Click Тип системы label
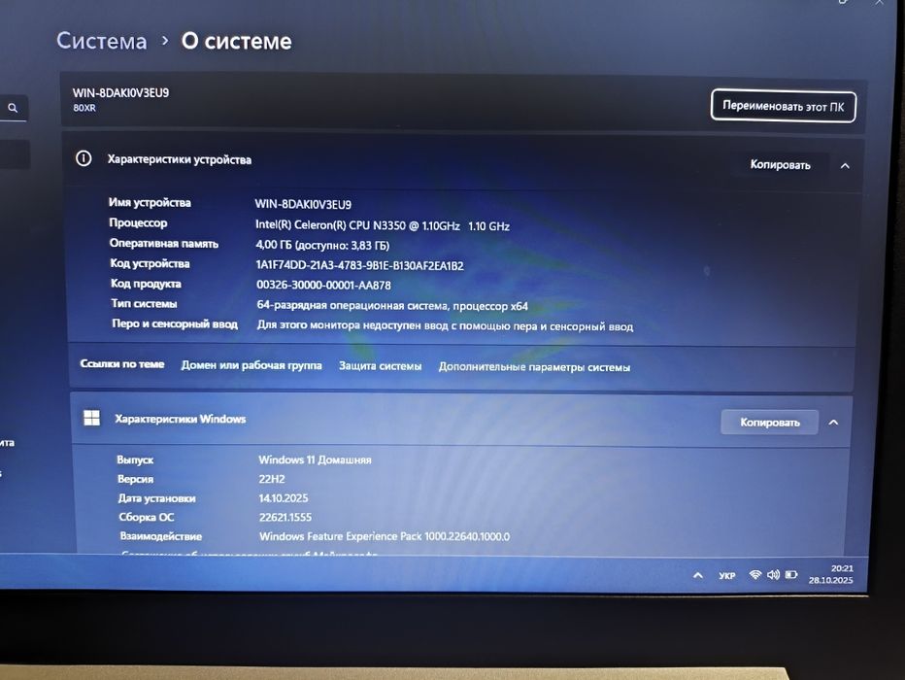 point(145,304)
